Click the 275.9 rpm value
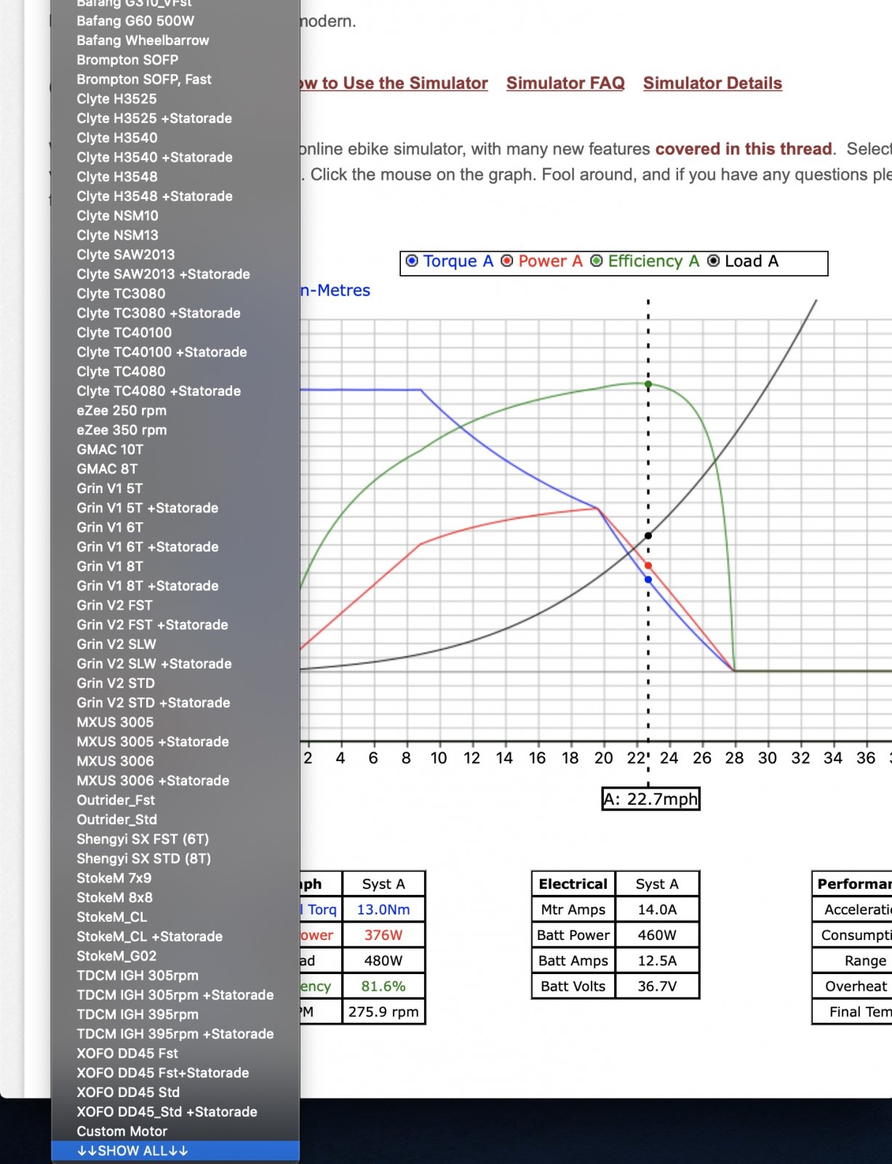The image size is (892, 1164). coord(383,1011)
